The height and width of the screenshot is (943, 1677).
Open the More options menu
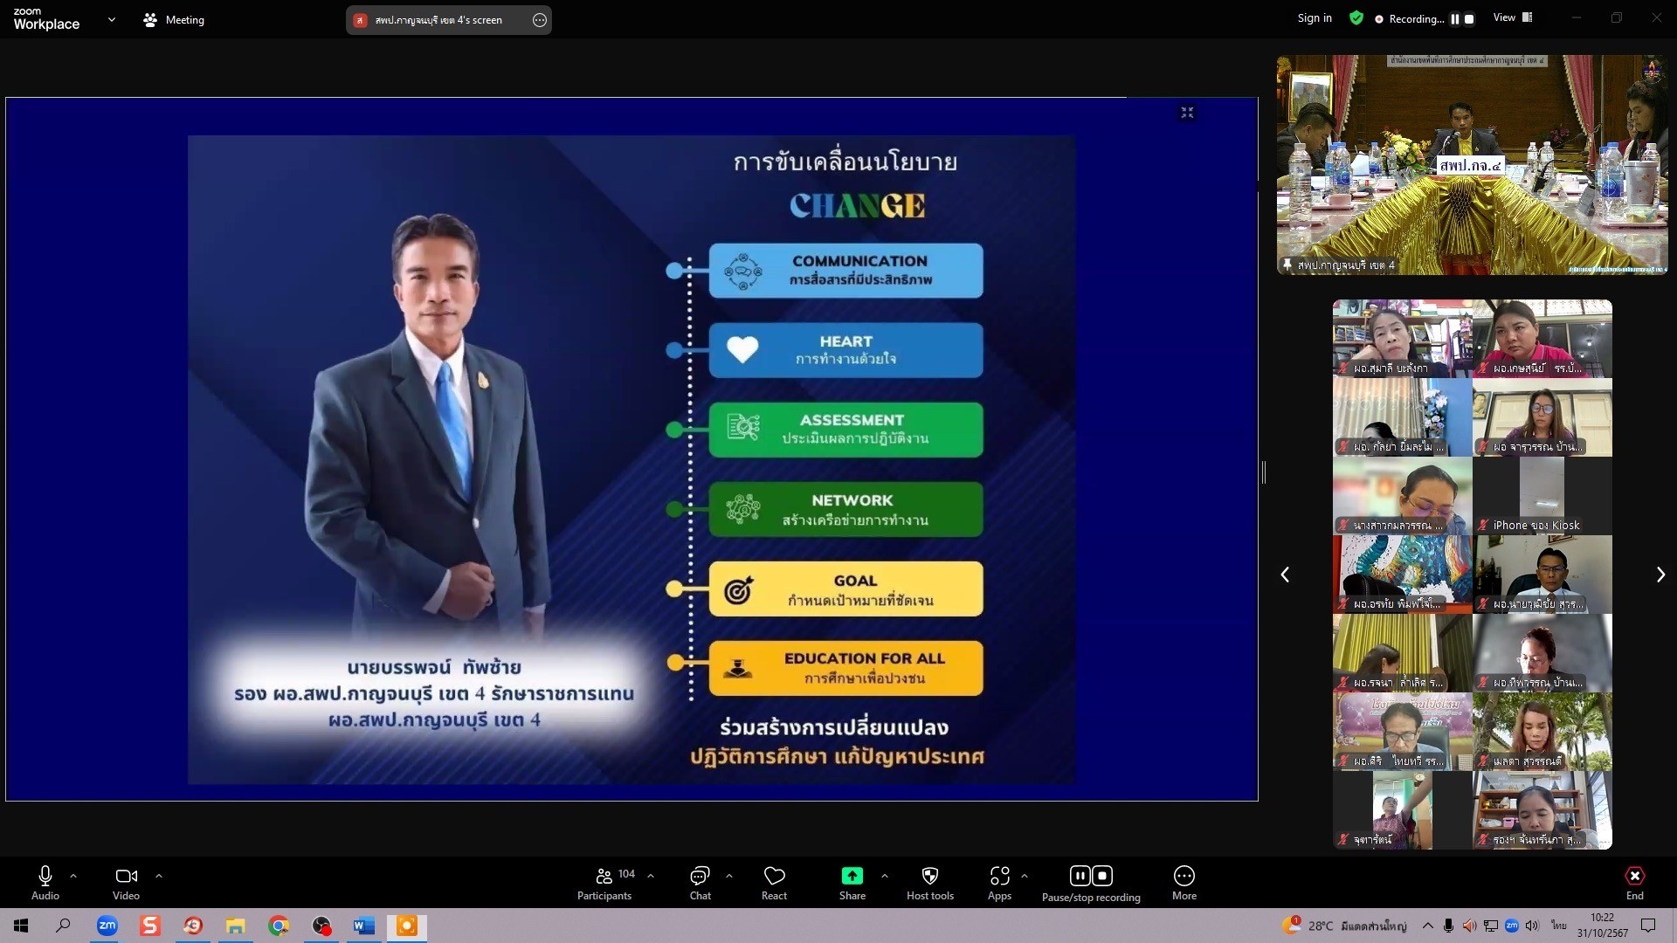(1184, 883)
